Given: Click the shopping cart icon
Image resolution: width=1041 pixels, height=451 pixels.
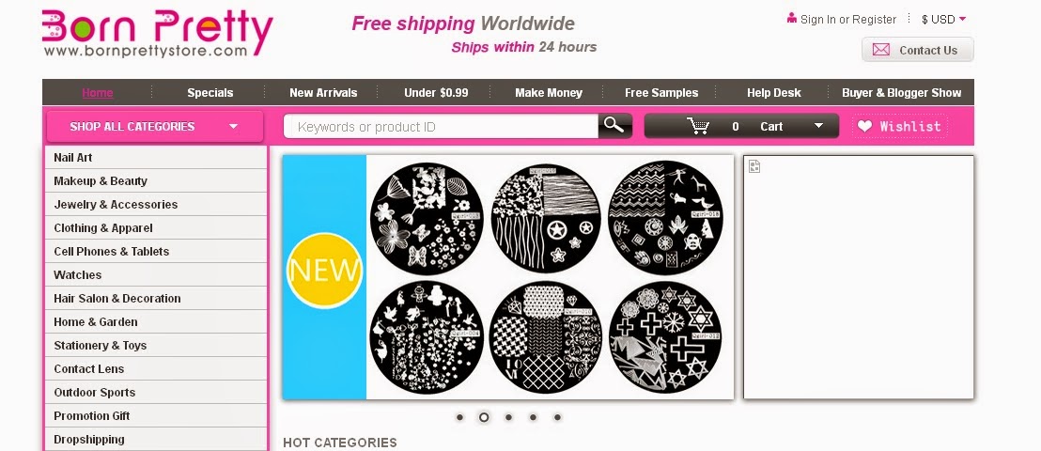Looking at the screenshot, I should pyautogui.click(x=698, y=126).
